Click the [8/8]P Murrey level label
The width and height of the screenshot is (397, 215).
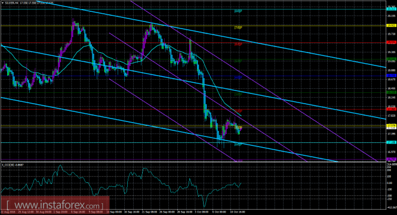point(238,11)
